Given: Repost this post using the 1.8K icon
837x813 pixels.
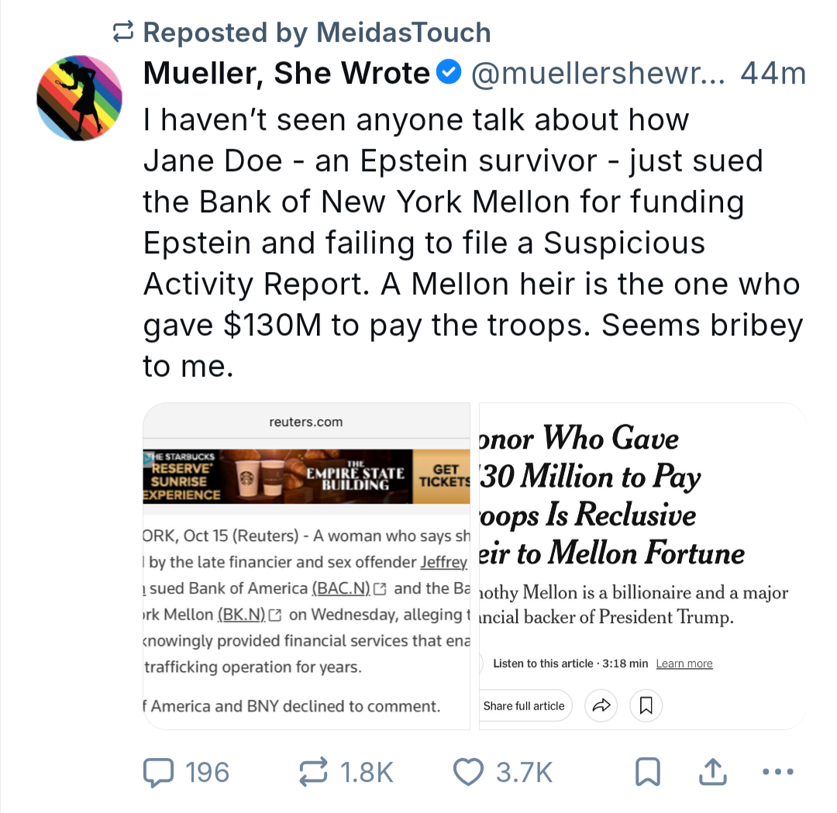Looking at the screenshot, I should (x=315, y=771).
